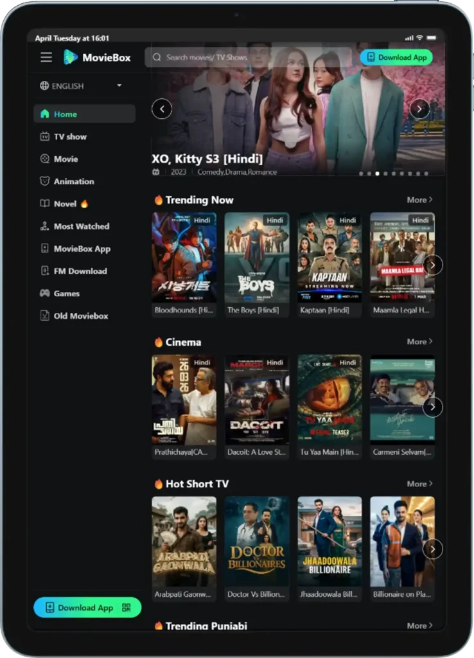Image resolution: width=474 pixels, height=658 pixels.
Task: Select TV show in the sidebar
Action: tap(84, 136)
